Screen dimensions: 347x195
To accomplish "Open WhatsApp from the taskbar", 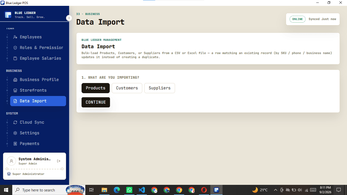I will pyautogui.click(x=129, y=190).
